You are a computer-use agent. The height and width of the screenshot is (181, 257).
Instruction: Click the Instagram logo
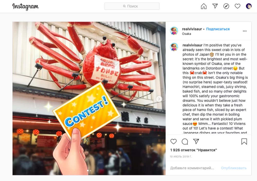coord(25,7)
